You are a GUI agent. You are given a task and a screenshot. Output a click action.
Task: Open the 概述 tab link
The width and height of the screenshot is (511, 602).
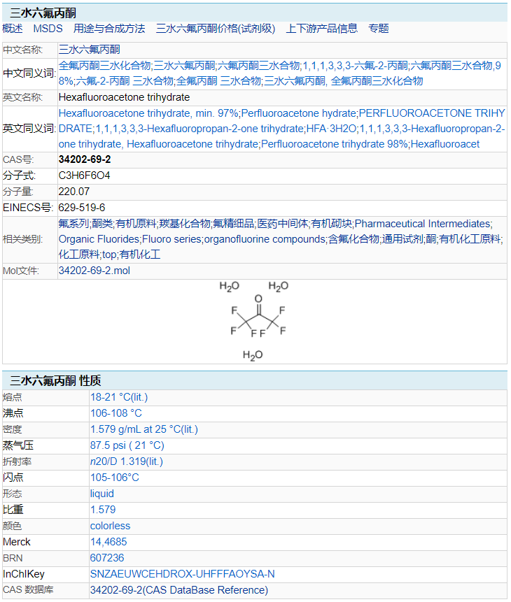[13, 29]
